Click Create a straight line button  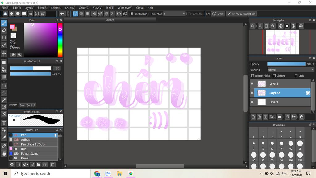pyautogui.click(x=241, y=14)
